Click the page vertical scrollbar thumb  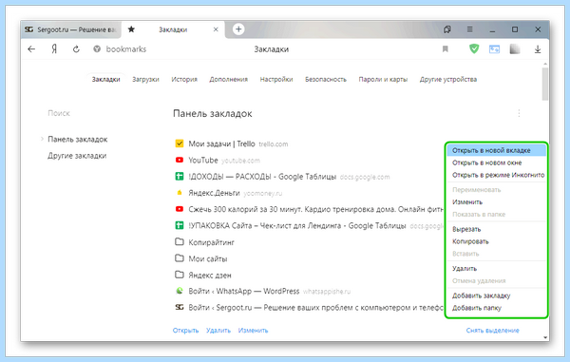(545, 85)
